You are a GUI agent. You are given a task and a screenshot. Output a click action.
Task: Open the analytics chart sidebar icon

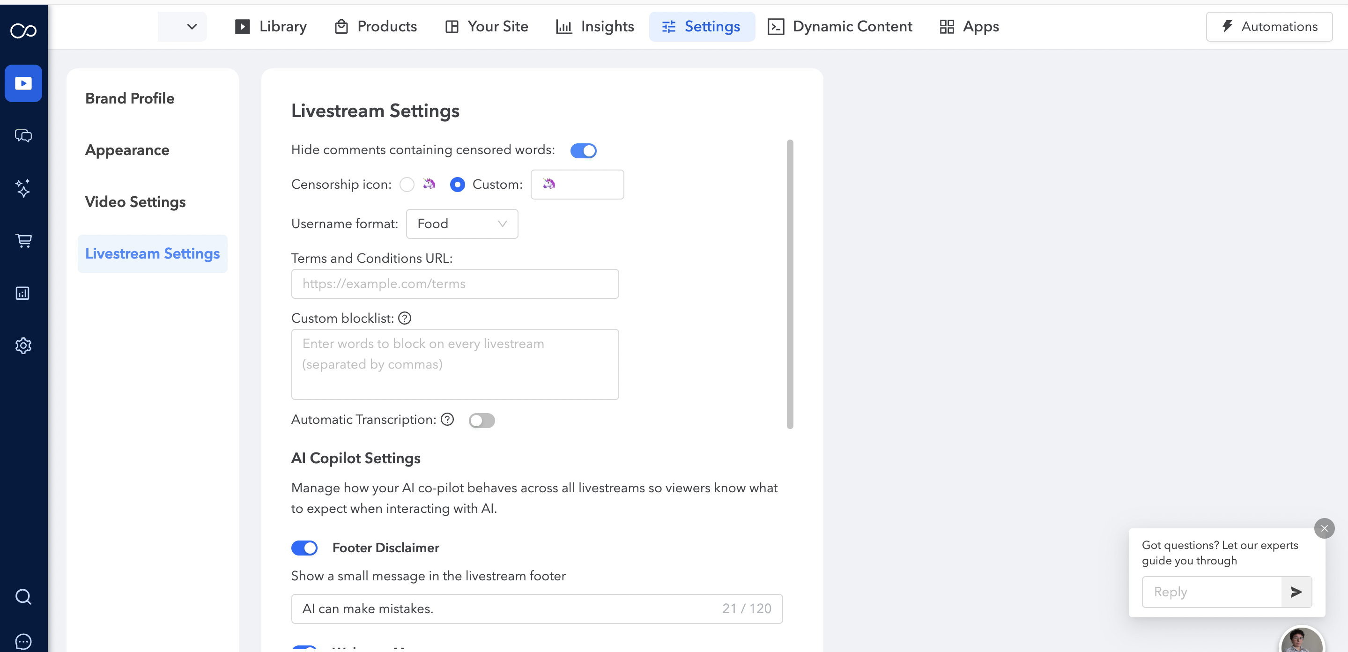click(x=23, y=293)
